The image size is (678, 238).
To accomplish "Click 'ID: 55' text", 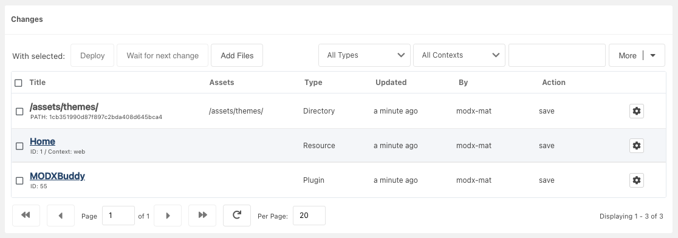I will (x=38, y=186).
